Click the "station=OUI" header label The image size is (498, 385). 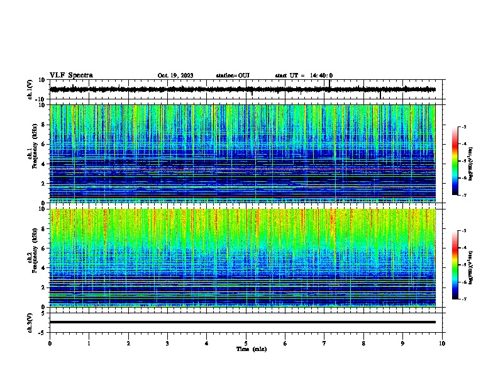(x=233, y=75)
